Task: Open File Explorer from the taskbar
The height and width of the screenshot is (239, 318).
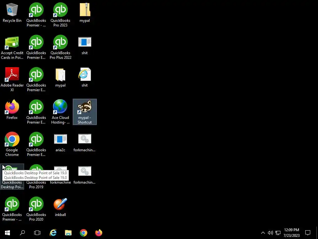Action: coord(68,233)
